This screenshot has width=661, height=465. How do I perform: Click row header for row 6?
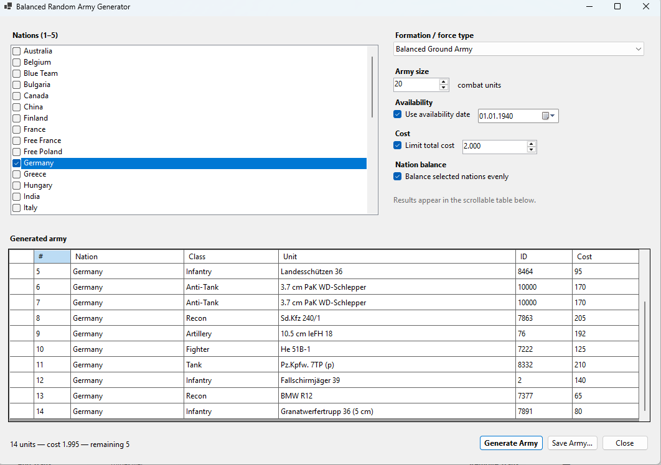22,287
